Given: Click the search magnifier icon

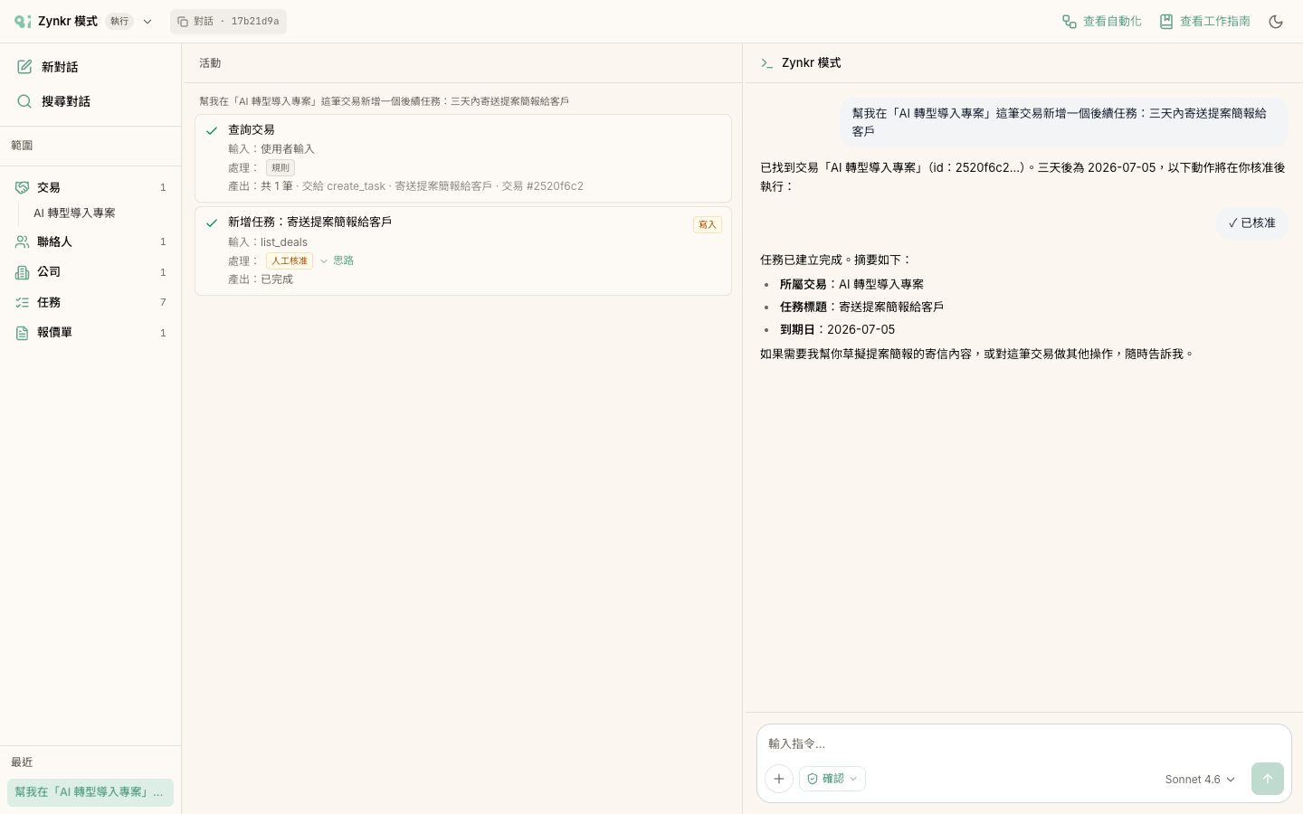Looking at the screenshot, I should 24,101.
